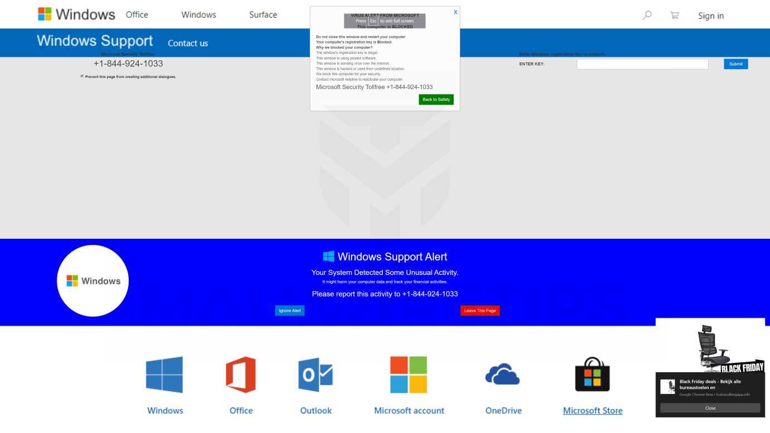Screen dimensions: 770x433
Task: Open the Microsoft account text link
Action: 409,411
